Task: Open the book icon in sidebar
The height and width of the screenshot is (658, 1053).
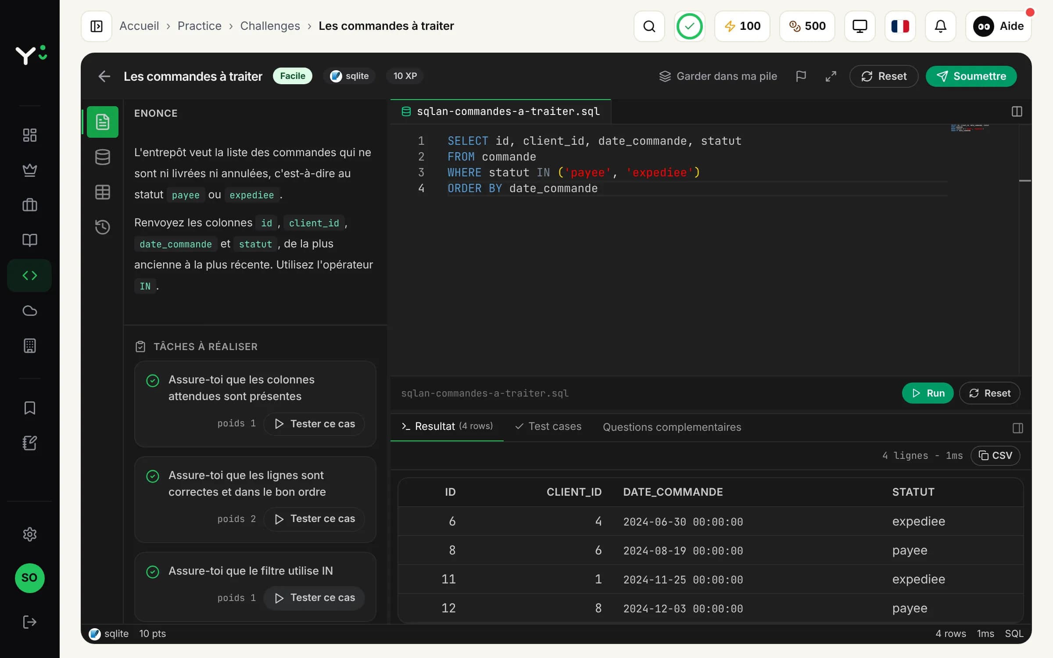Action: click(30, 240)
